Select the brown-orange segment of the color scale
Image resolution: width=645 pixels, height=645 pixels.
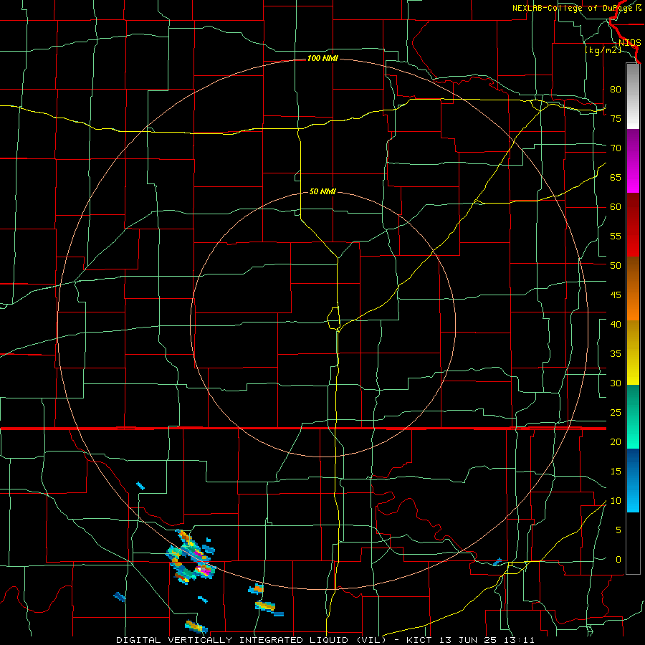pos(633,289)
